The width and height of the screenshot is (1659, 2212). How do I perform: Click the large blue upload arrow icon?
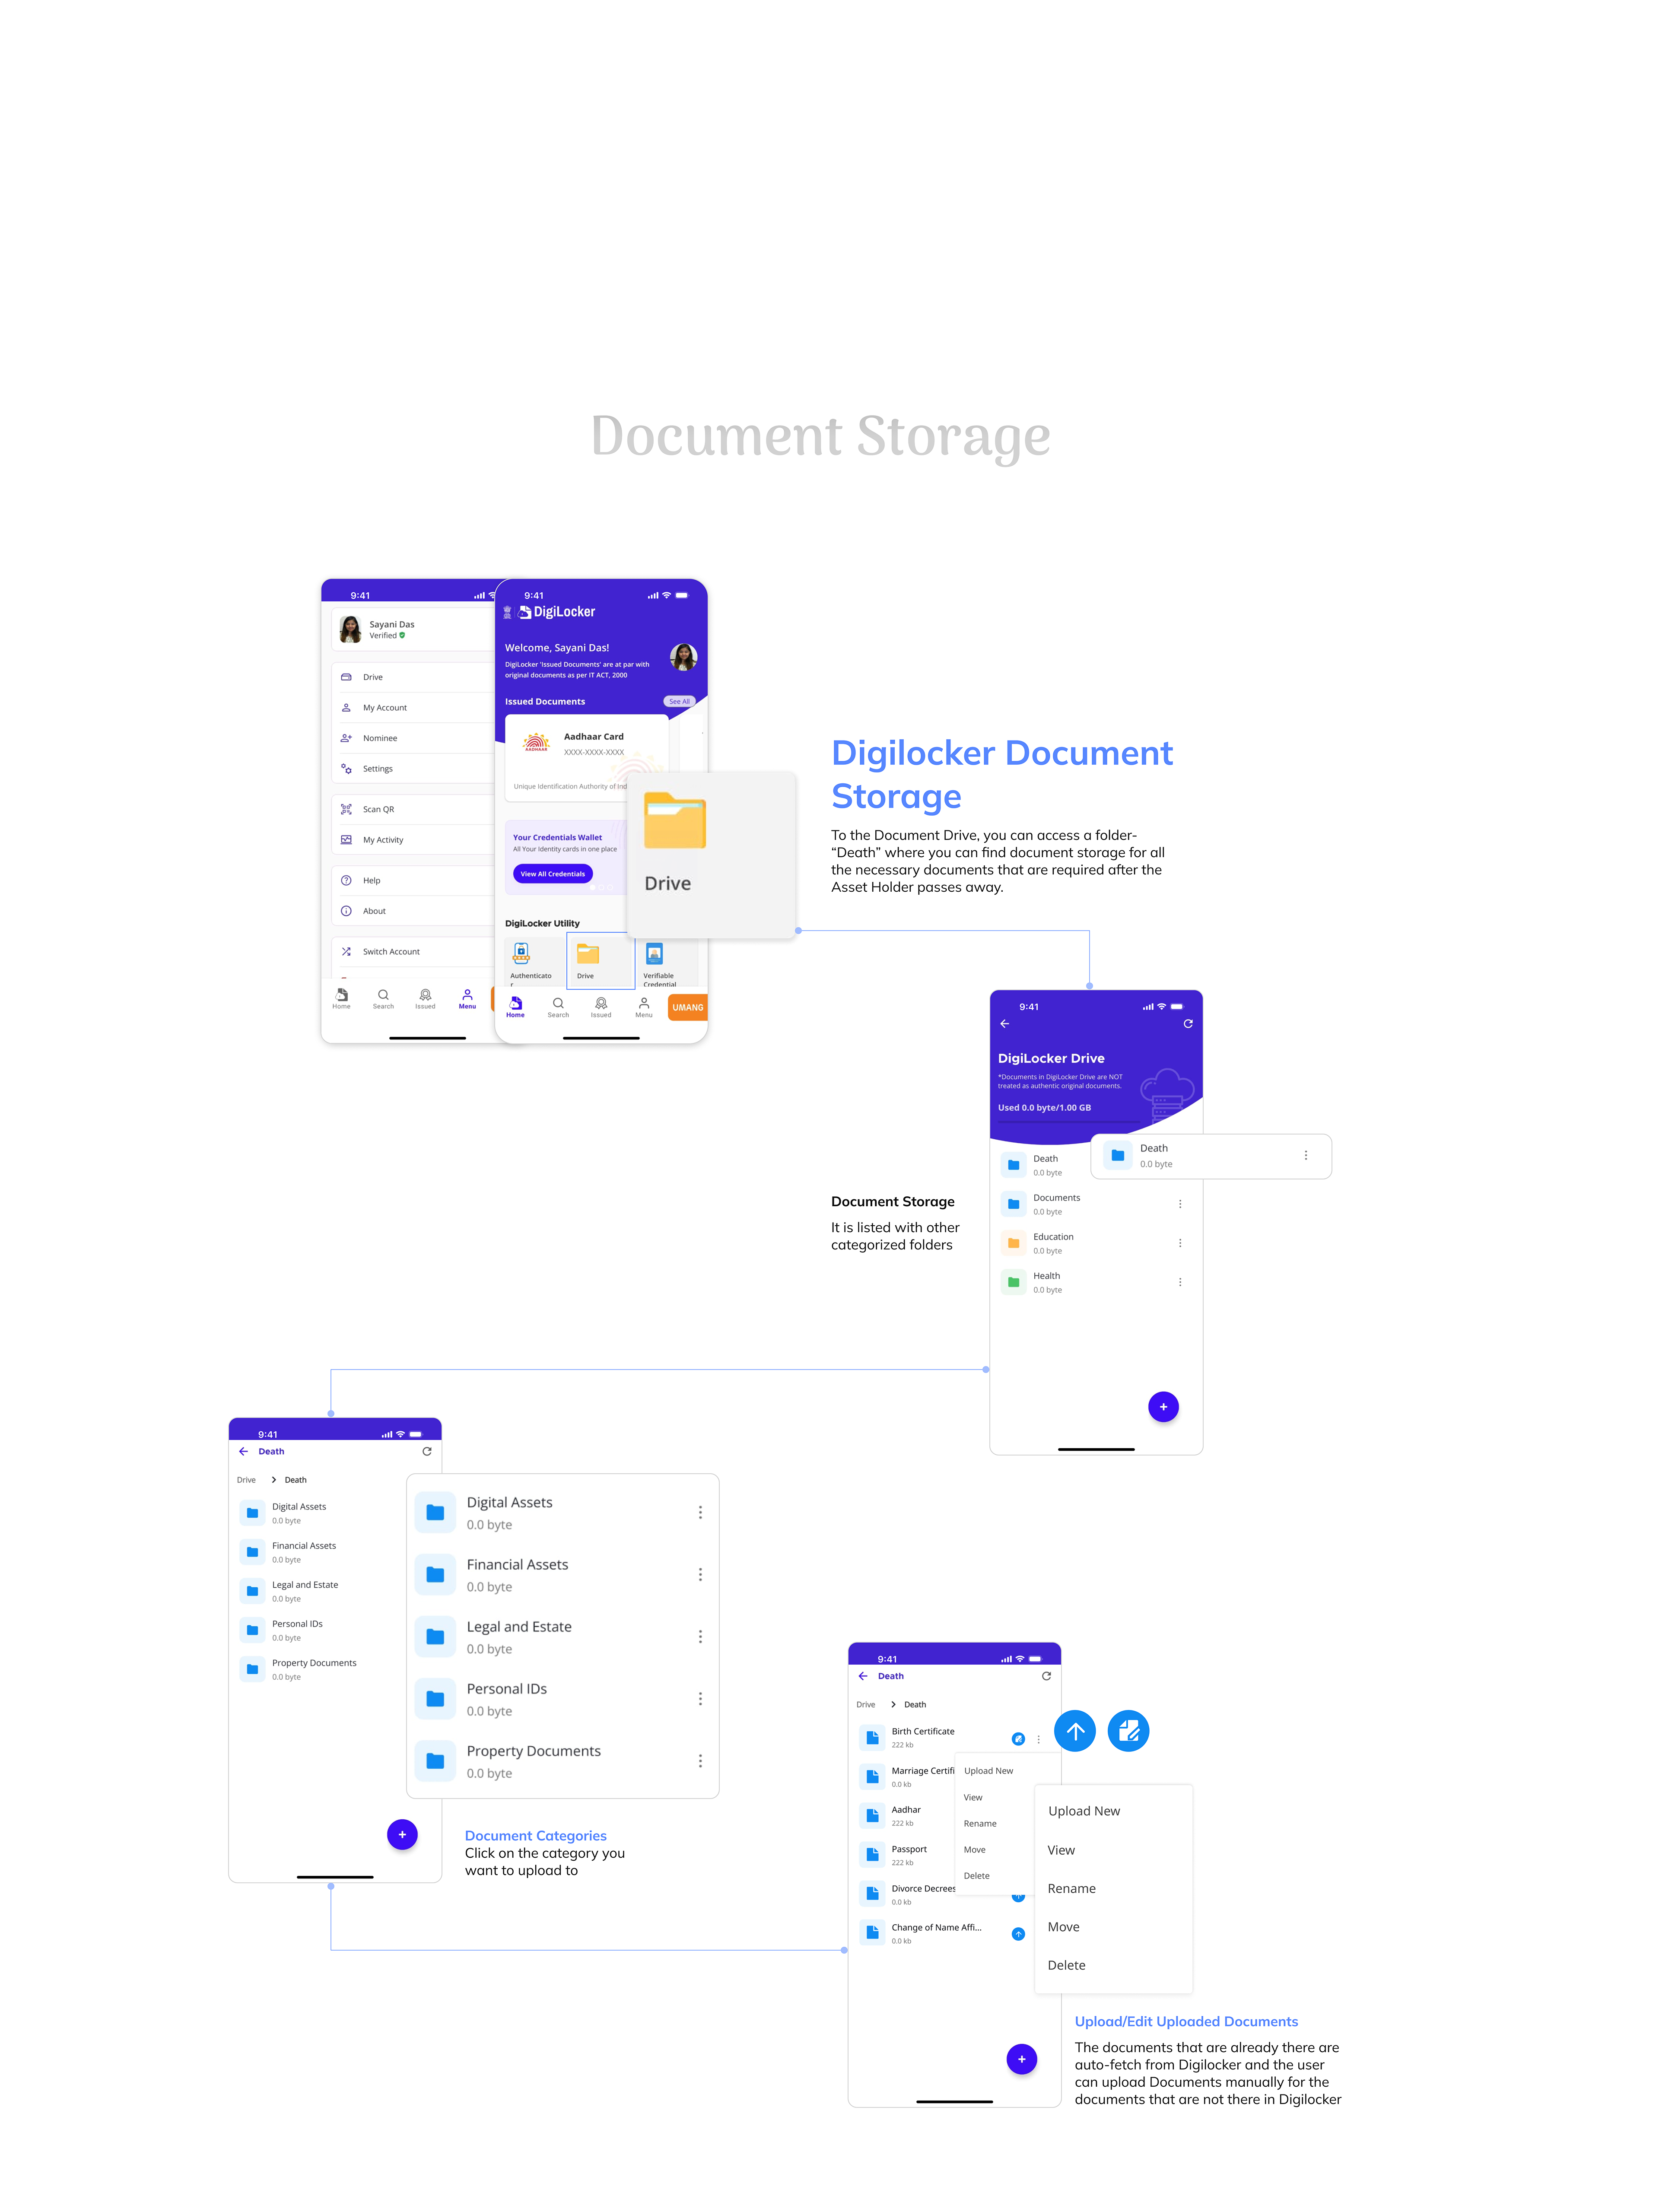1074,1731
